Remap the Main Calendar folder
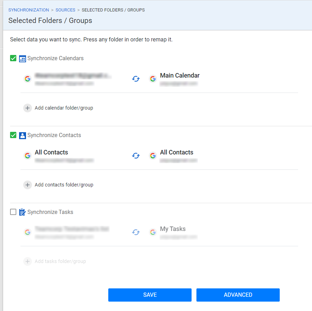 point(180,75)
